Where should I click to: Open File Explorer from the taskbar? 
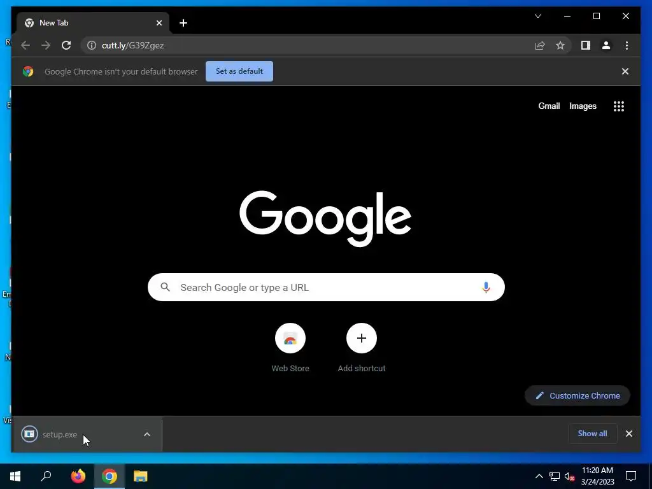tap(141, 476)
